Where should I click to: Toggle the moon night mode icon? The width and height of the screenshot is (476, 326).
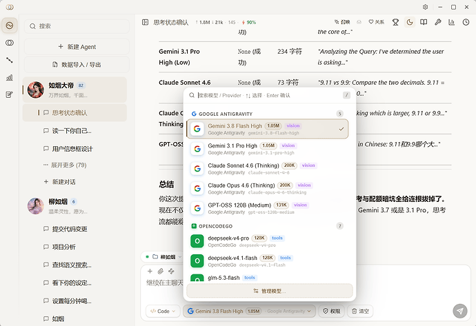[x=410, y=22]
